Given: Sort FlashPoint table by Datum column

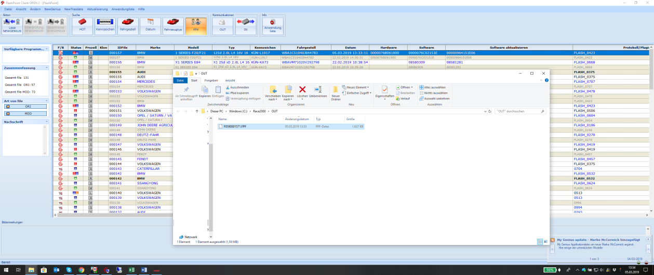Looking at the screenshot, I should 350,48.
